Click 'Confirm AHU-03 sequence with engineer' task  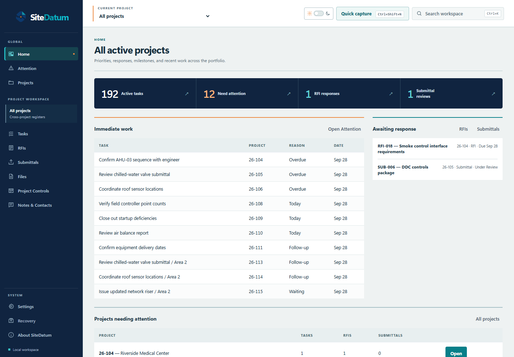coord(139,160)
